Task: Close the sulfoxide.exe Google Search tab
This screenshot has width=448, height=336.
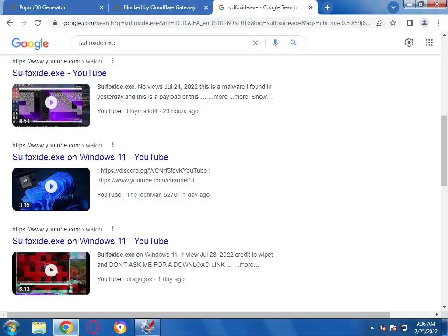Action: point(311,8)
